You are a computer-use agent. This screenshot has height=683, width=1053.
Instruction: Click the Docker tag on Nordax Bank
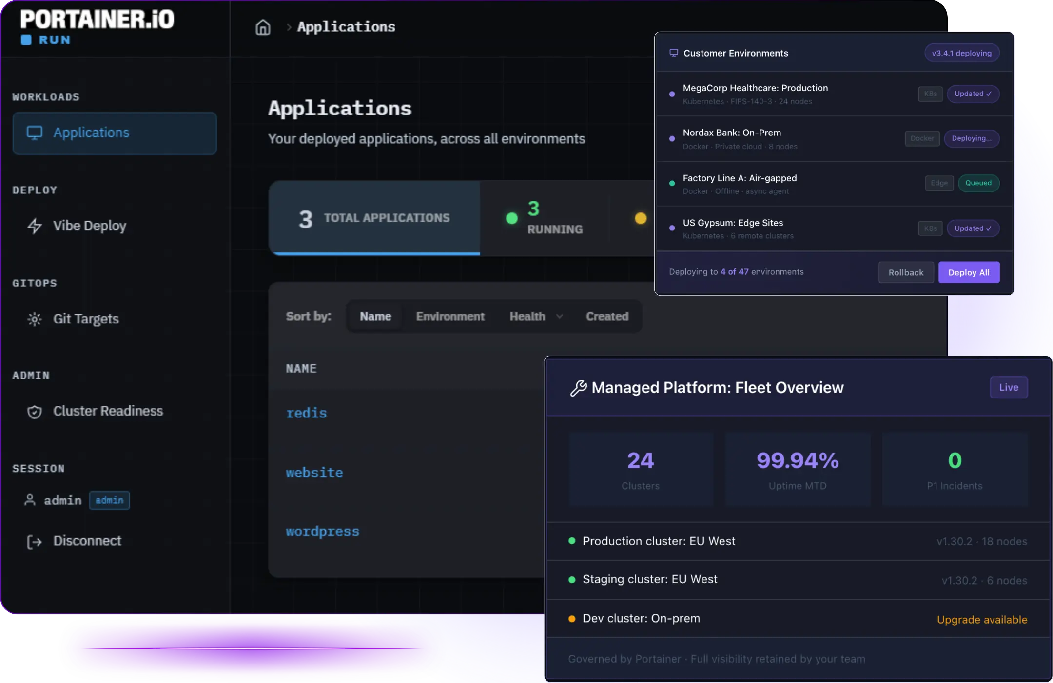tap(922, 139)
